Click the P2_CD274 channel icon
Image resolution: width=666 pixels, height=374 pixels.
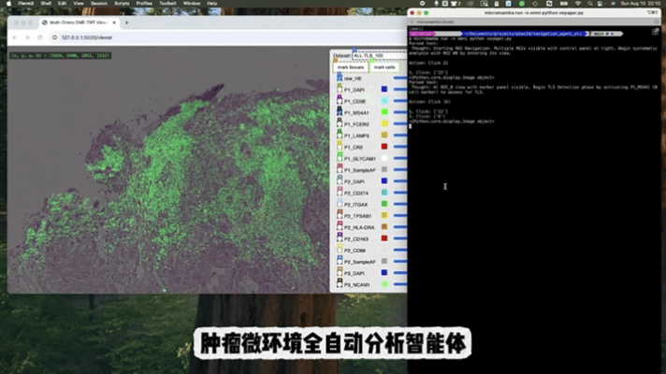[x=338, y=194]
